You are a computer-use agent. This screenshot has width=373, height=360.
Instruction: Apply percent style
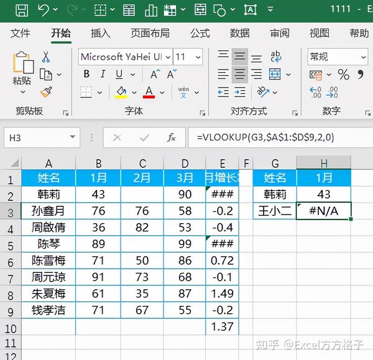tap(344, 75)
